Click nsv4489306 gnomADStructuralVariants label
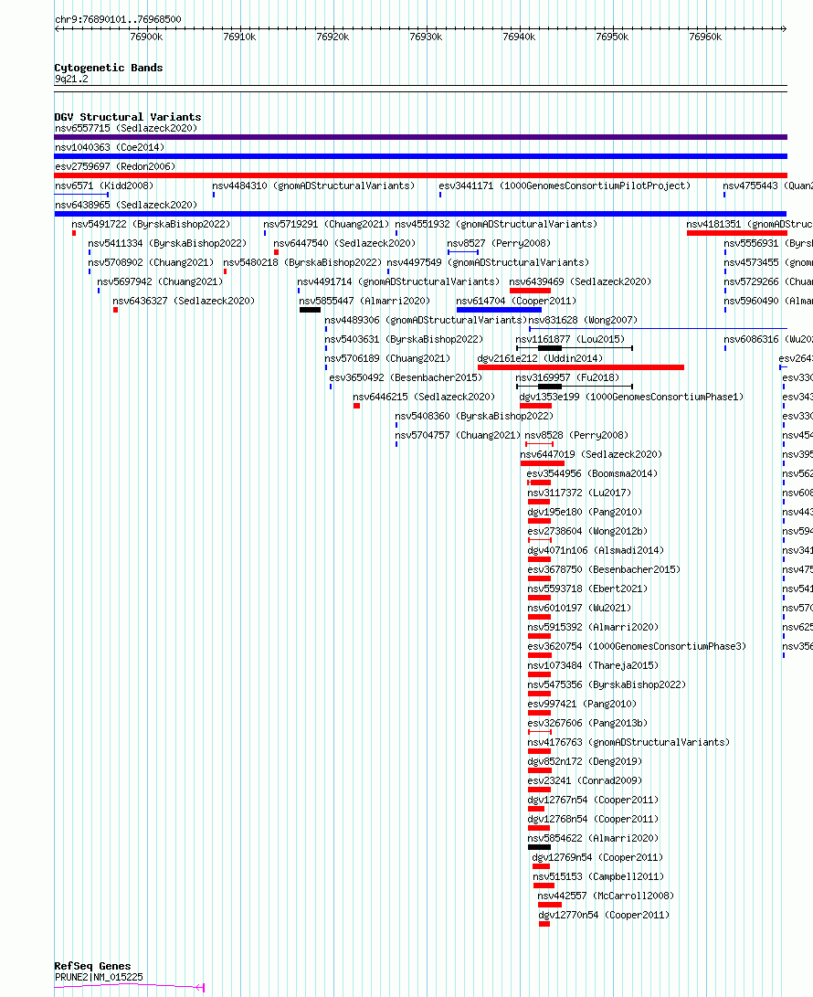The image size is (813, 997). click(426, 320)
